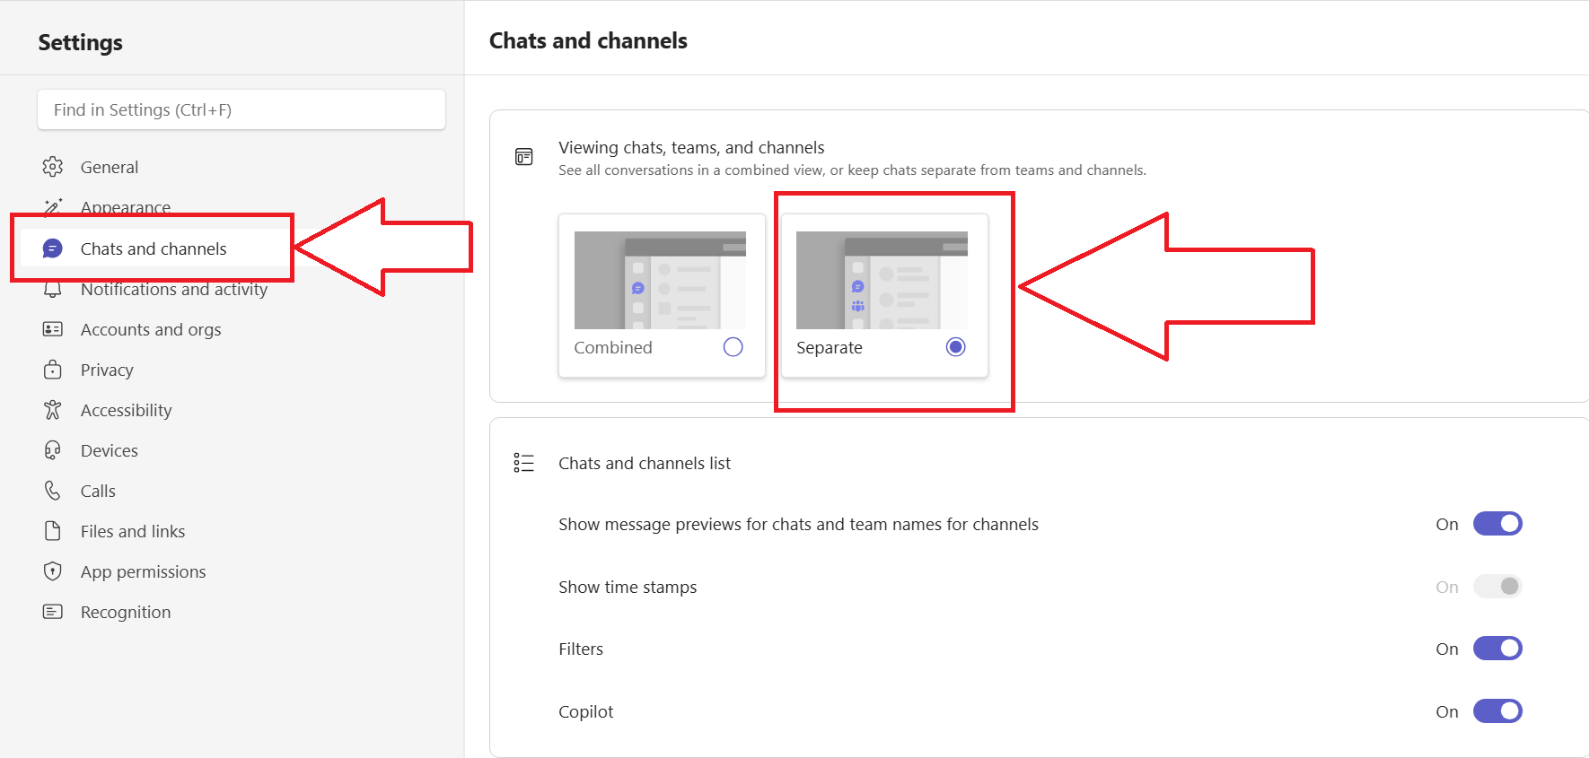Click the Notifications bell icon
This screenshot has height=758, width=1589.
[53, 289]
